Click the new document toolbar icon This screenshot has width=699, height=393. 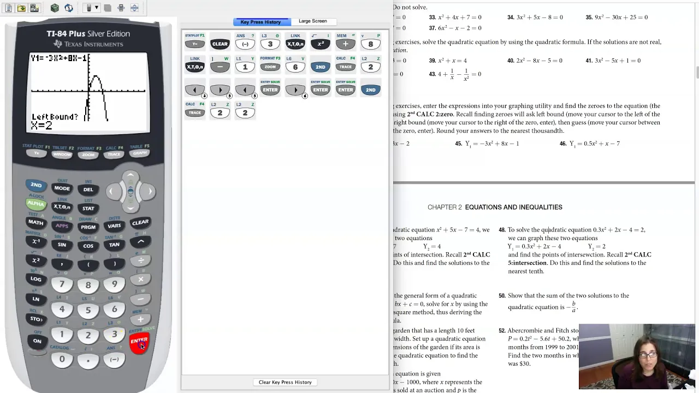[8, 8]
